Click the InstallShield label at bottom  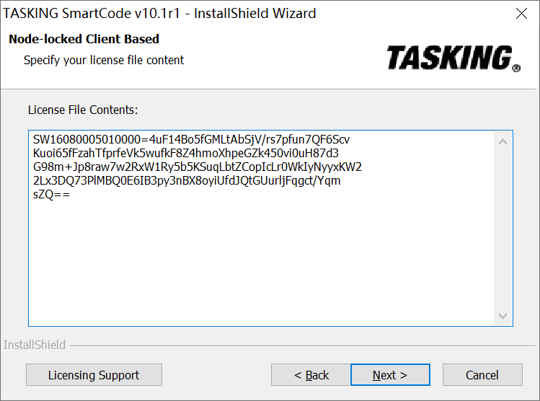coord(35,345)
